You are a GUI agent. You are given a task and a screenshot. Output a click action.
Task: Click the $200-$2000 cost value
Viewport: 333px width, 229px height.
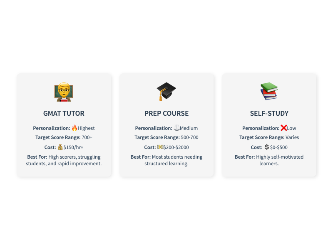176,147
